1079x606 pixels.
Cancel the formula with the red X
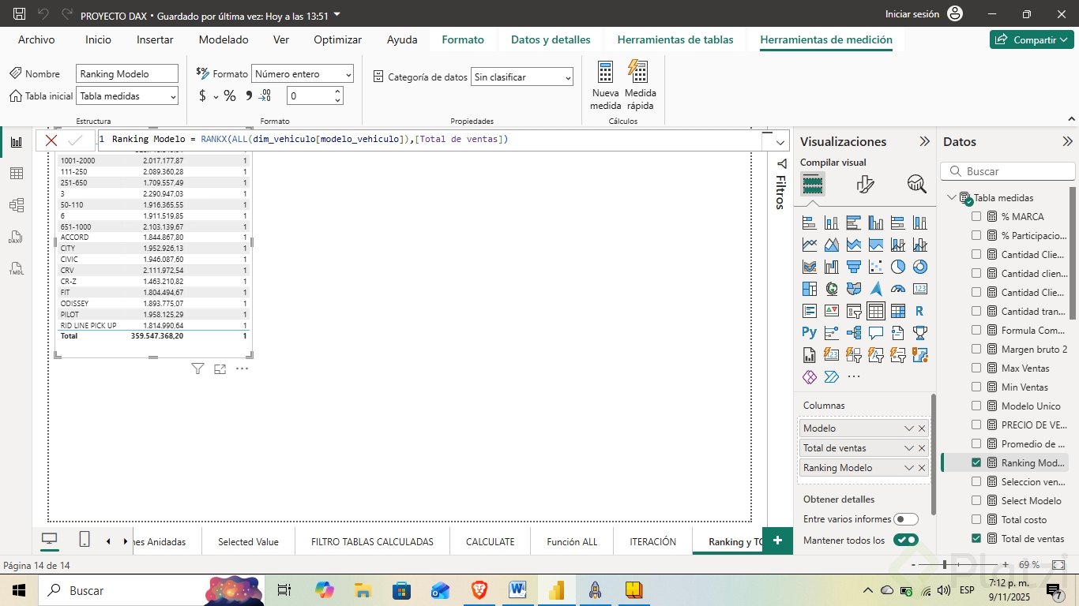coord(51,140)
